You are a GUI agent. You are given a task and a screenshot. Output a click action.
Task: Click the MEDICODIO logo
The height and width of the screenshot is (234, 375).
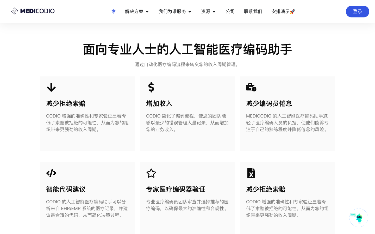click(33, 11)
